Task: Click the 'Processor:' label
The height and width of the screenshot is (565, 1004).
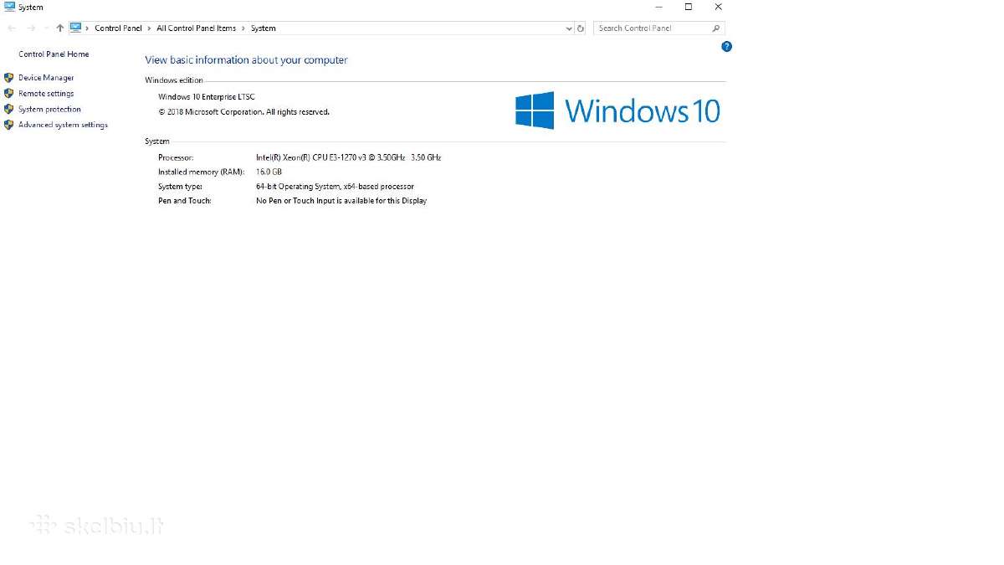Action: pos(176,157)
